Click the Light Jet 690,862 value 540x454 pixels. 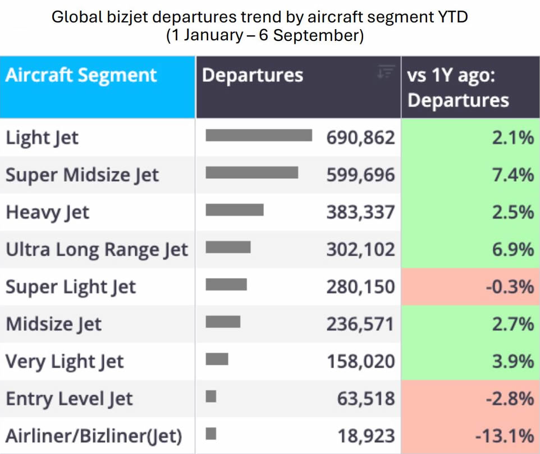pyautogui.click(x=360, y=137)
